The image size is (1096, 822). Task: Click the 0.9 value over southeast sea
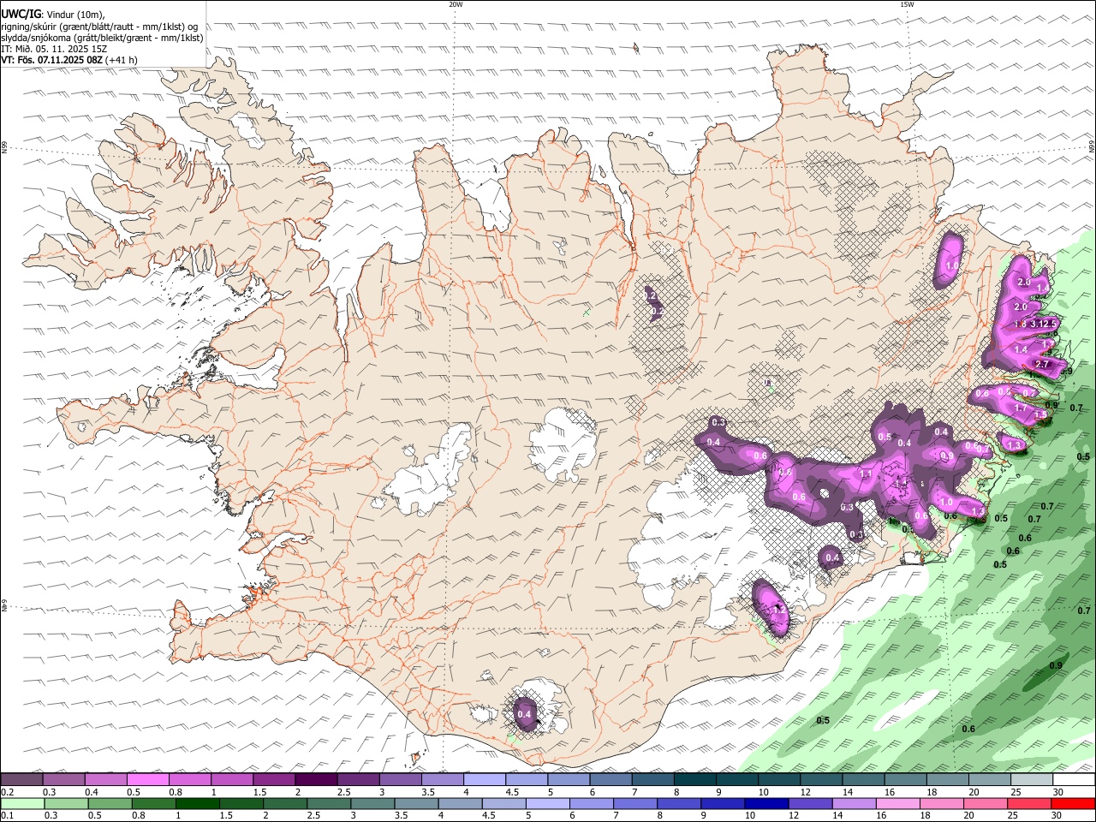point(1056,665)
